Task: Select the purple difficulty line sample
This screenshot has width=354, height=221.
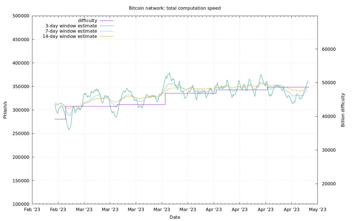Action: 106,20
